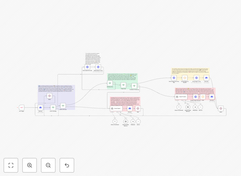Select the Discord1 node in yellow area

206,78
